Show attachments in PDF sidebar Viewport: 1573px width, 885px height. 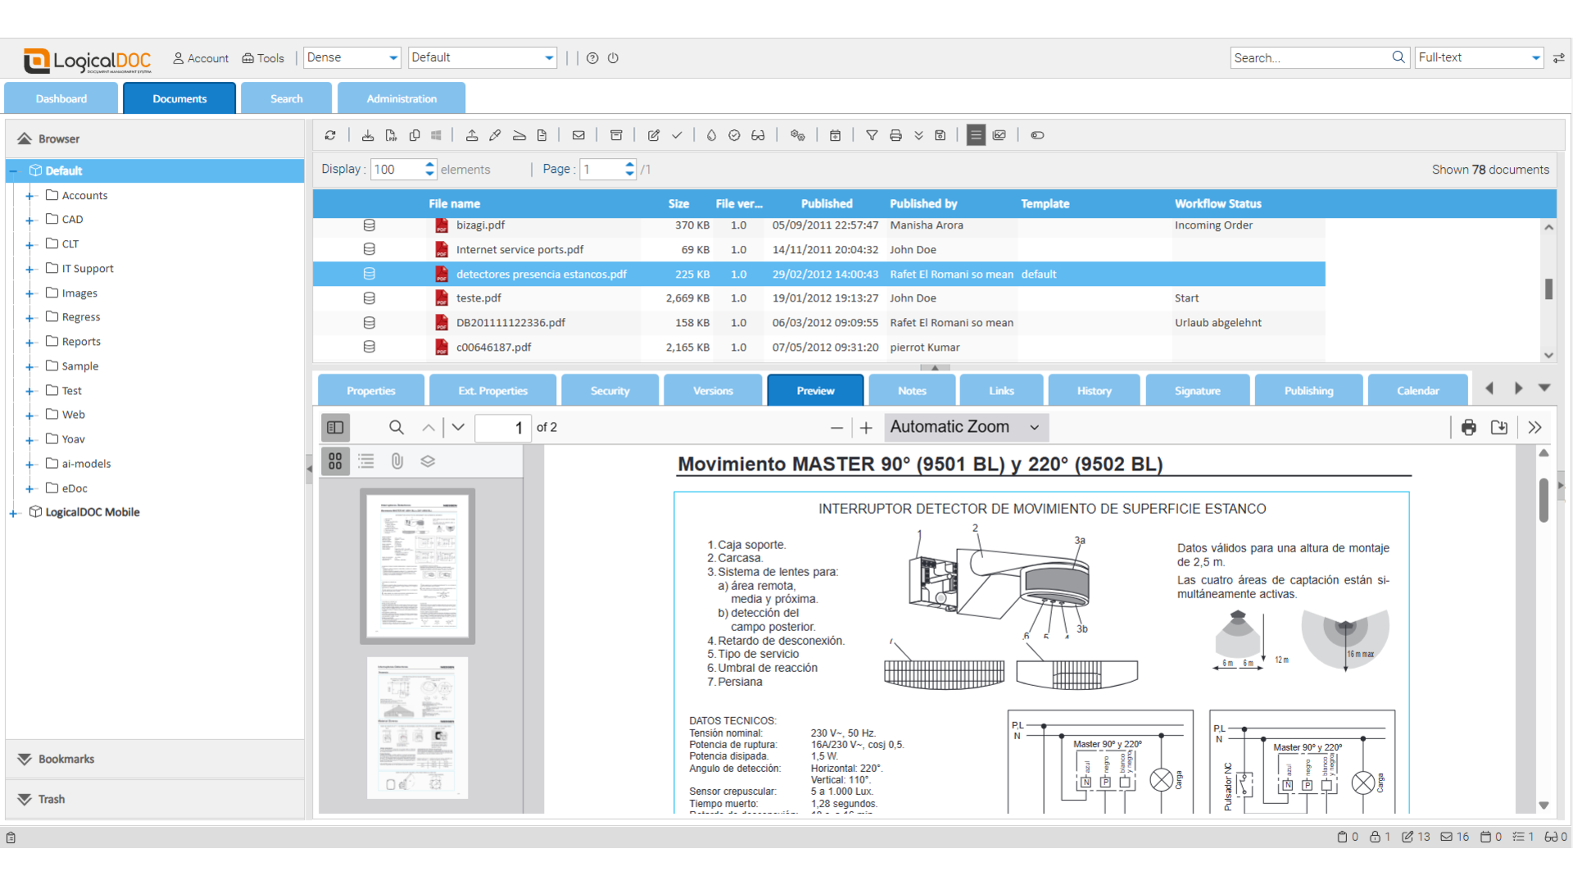coord(397,461)
